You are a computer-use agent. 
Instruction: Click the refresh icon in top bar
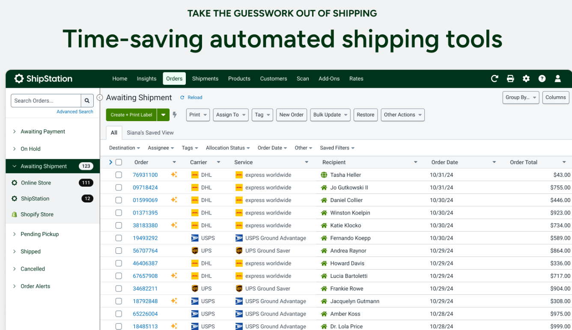pyautogui.click(x=495, y=78)
